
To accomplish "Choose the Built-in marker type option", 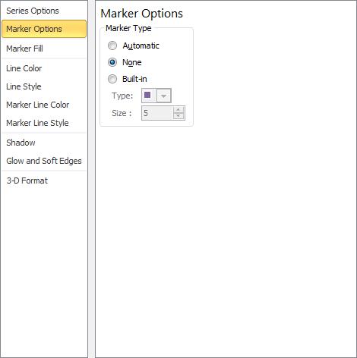I will point(112,79).
